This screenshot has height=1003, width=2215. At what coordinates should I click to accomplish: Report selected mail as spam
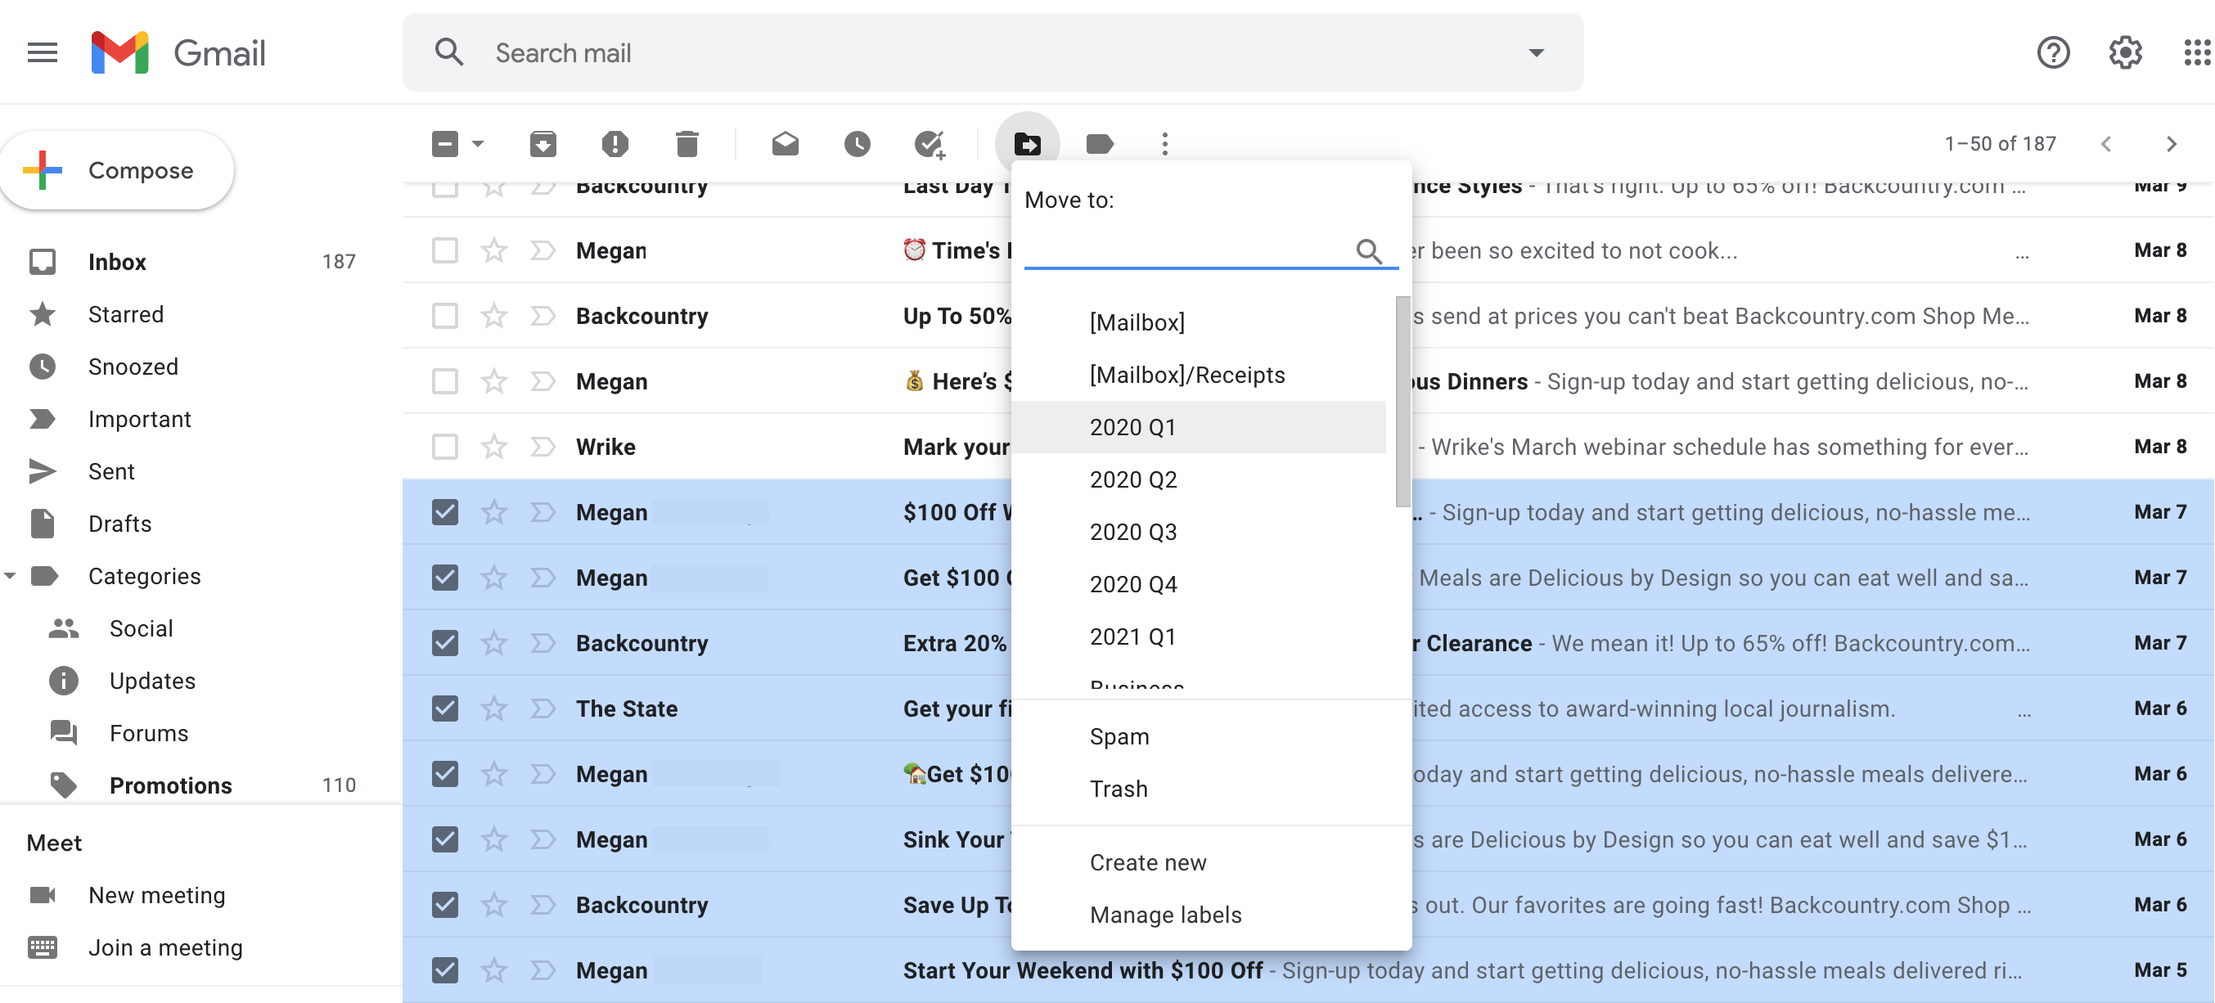615,143
